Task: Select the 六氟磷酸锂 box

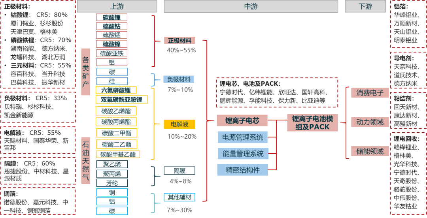Action: (x=116, y=90)
